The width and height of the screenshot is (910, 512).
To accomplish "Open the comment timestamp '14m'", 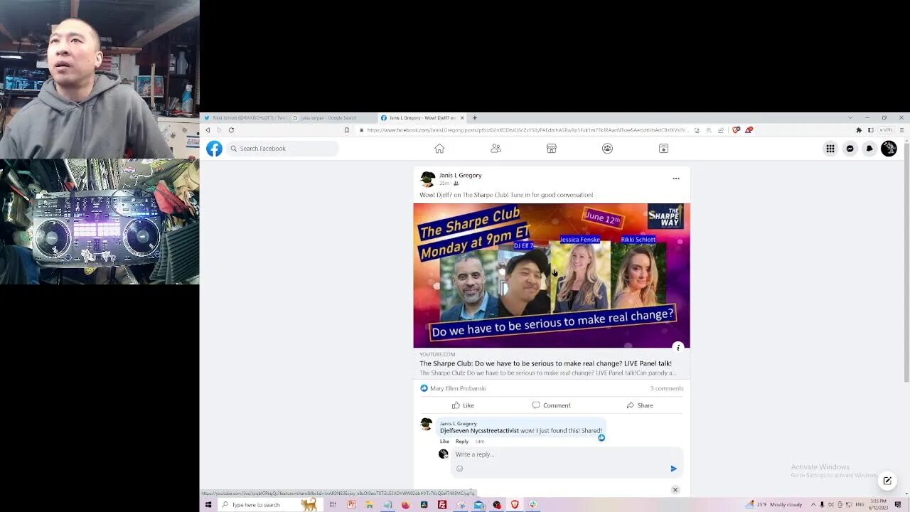I will pos(480,442).
